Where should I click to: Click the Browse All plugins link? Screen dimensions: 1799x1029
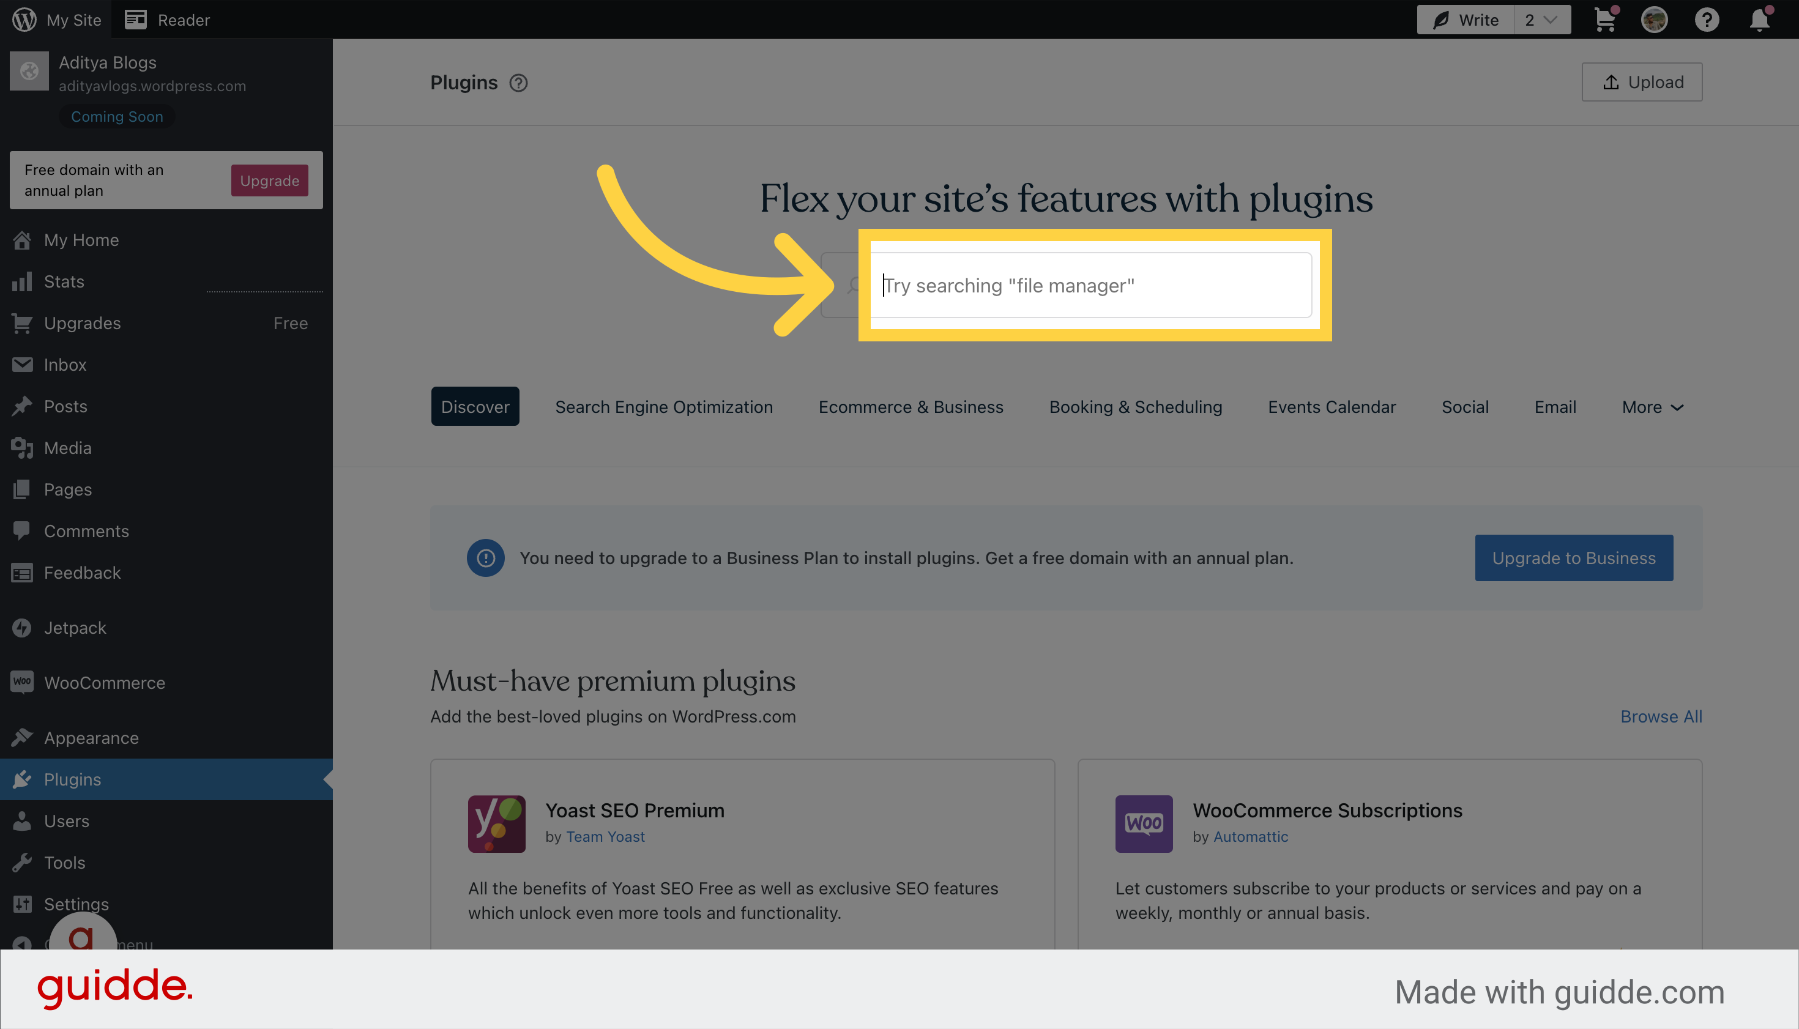tap(1661, 715)
